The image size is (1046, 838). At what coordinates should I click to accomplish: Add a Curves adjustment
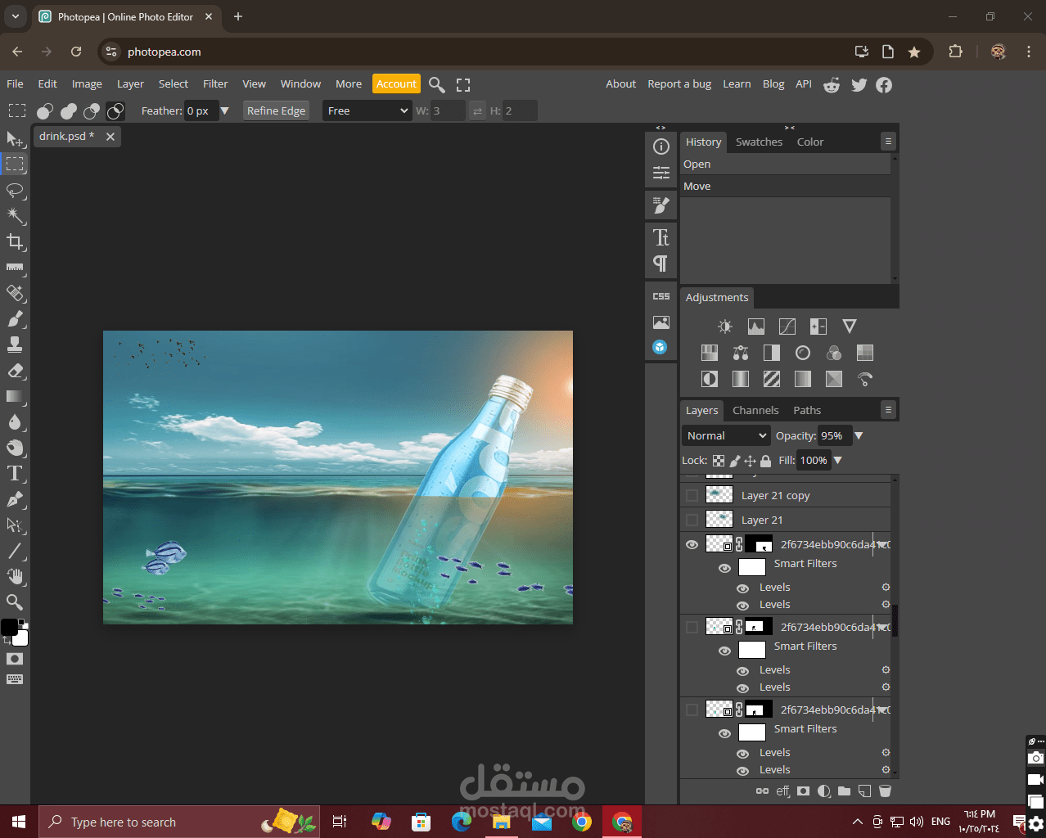pos(787,327)
